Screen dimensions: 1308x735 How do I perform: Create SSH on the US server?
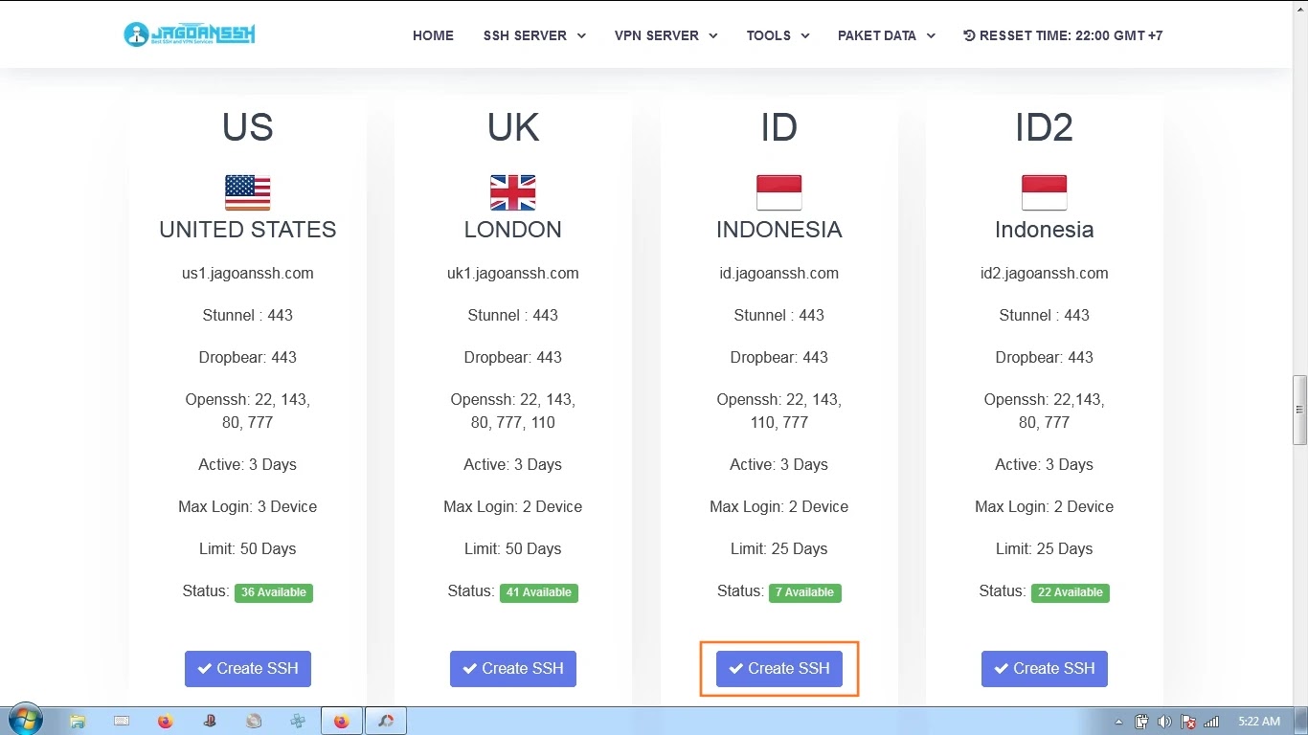(x=248, y=668)
